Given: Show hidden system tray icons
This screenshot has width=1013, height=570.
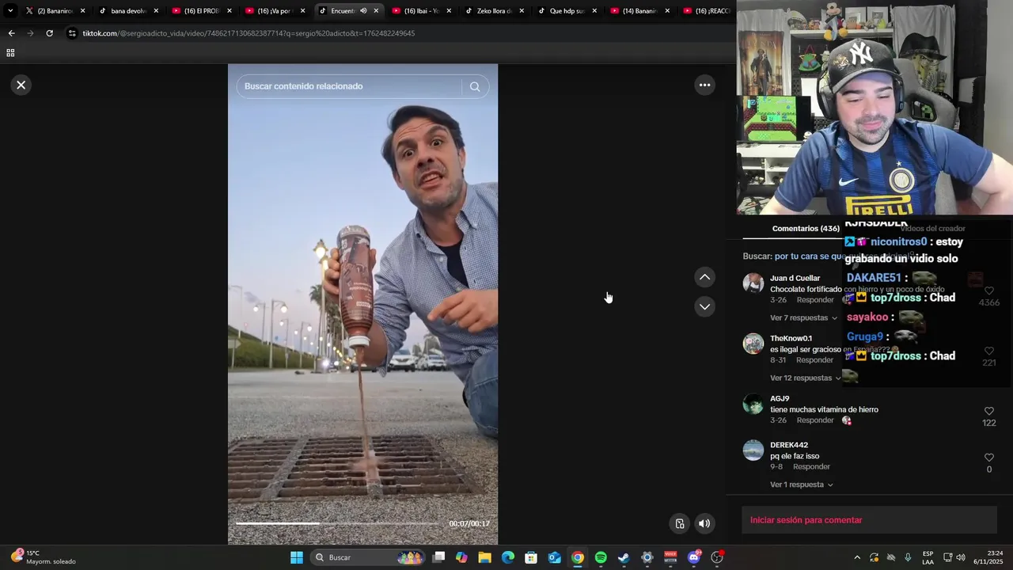Looking at the screenshot, I should [x=856, y=557].
